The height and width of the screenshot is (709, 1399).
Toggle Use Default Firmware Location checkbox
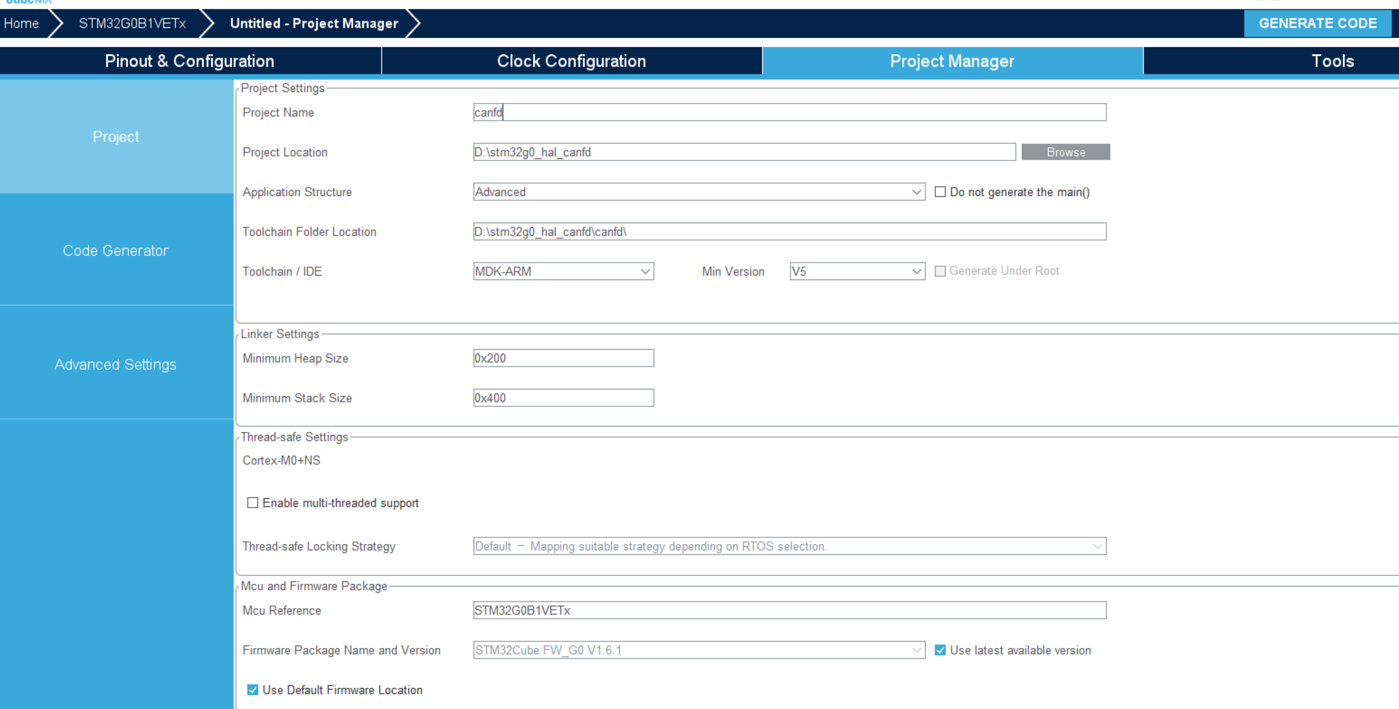coord(251,690)
